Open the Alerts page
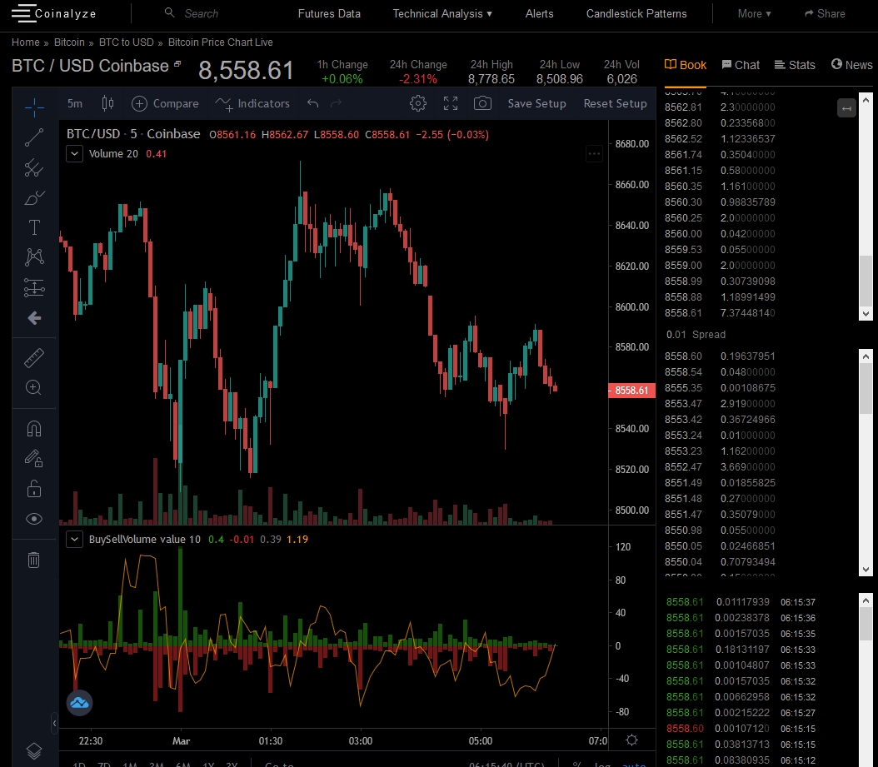The width and height of the screenshot is (878, 767). click(x=539, y=13)
